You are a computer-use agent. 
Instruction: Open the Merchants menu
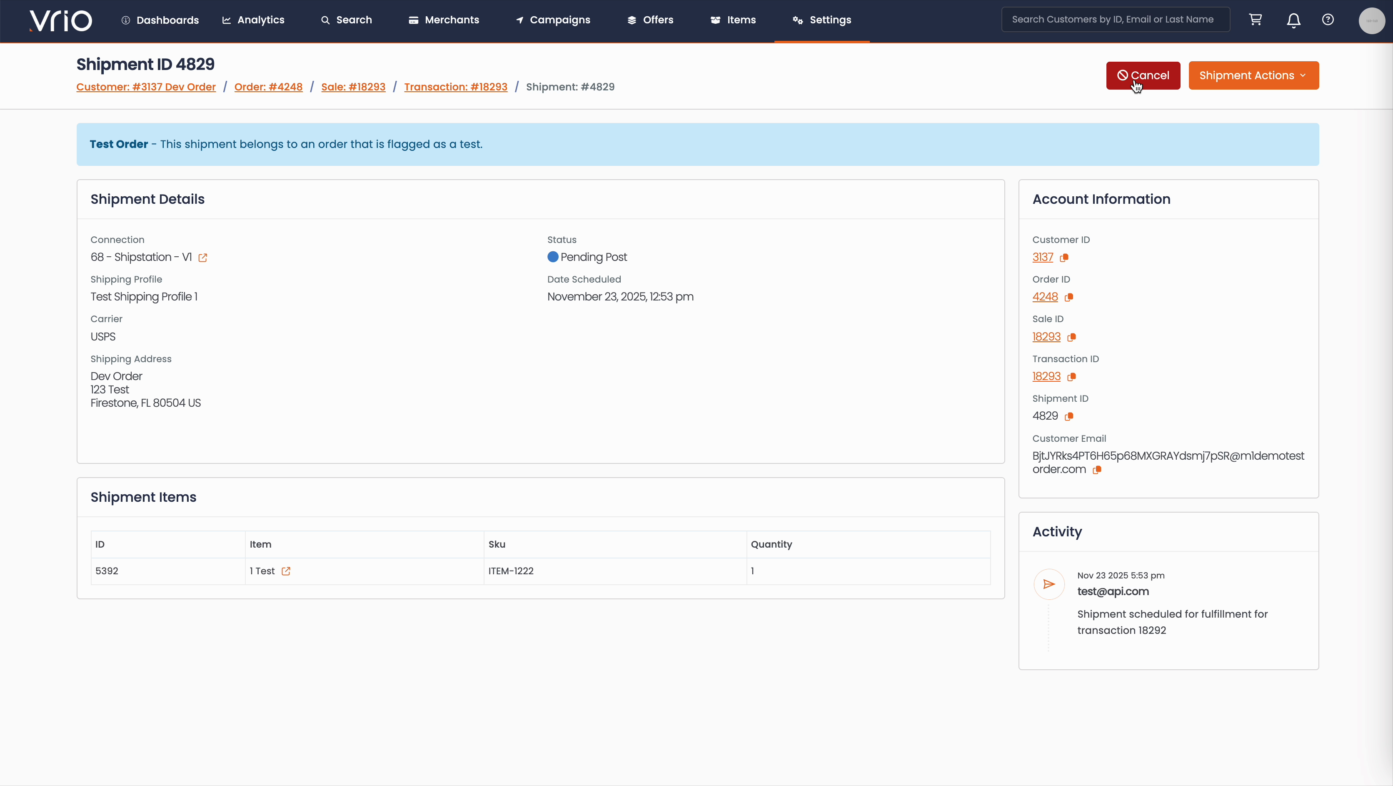pyautogui.click(x=444, y=20)
